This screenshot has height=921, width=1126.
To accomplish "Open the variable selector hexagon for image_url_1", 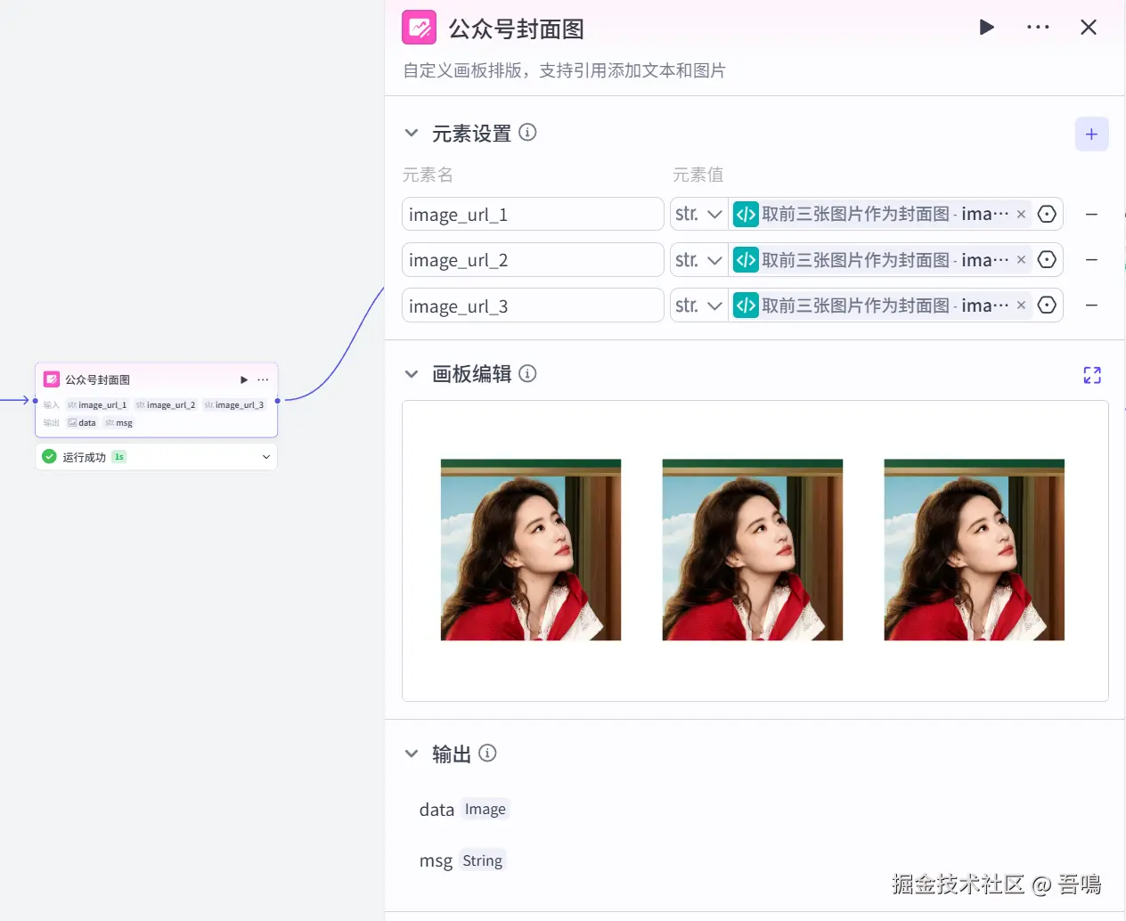I will click(1048, 215).
